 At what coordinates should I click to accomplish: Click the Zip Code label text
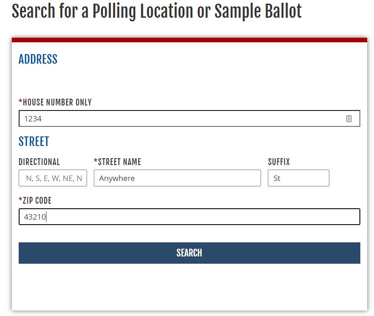pyautogui.click(x=37, y=201)
